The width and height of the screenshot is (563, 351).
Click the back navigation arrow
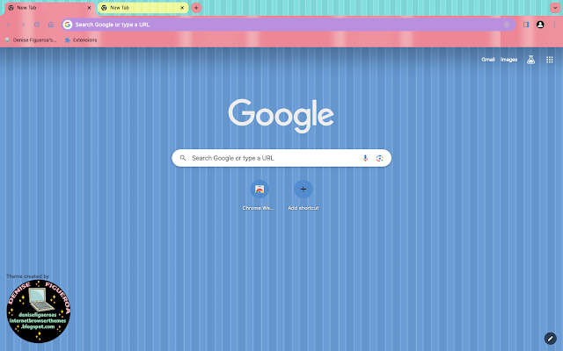pos(9,25)
